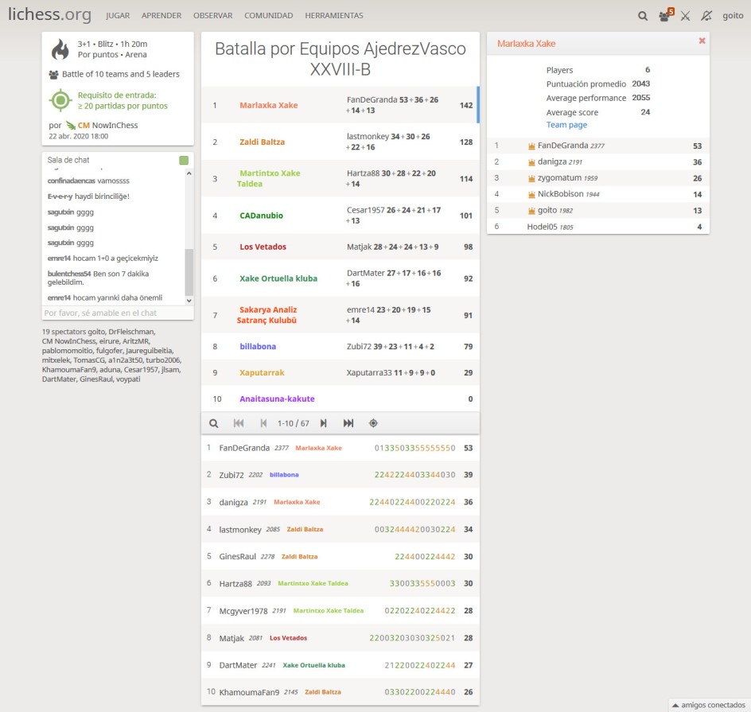Click the locate-me target icon in pager

[x=373, y=423]
